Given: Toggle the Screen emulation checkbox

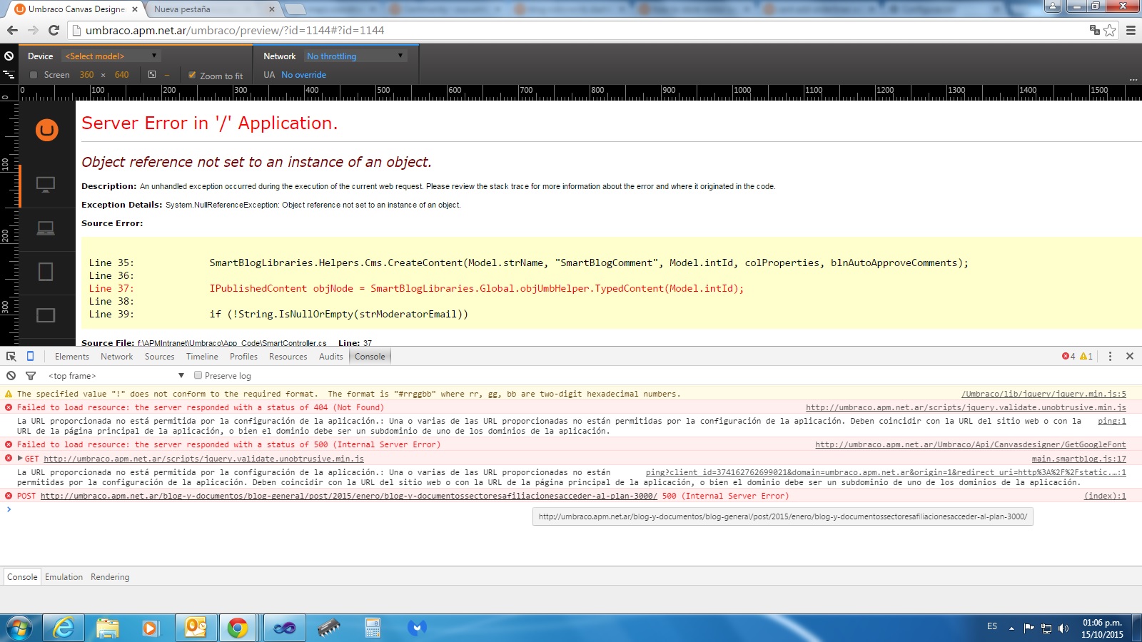Looking at the screenshot, I should [34, 74].
